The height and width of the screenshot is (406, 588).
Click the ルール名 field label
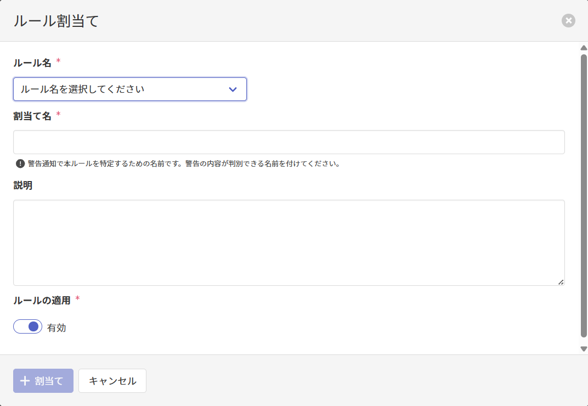coord(32,63)
